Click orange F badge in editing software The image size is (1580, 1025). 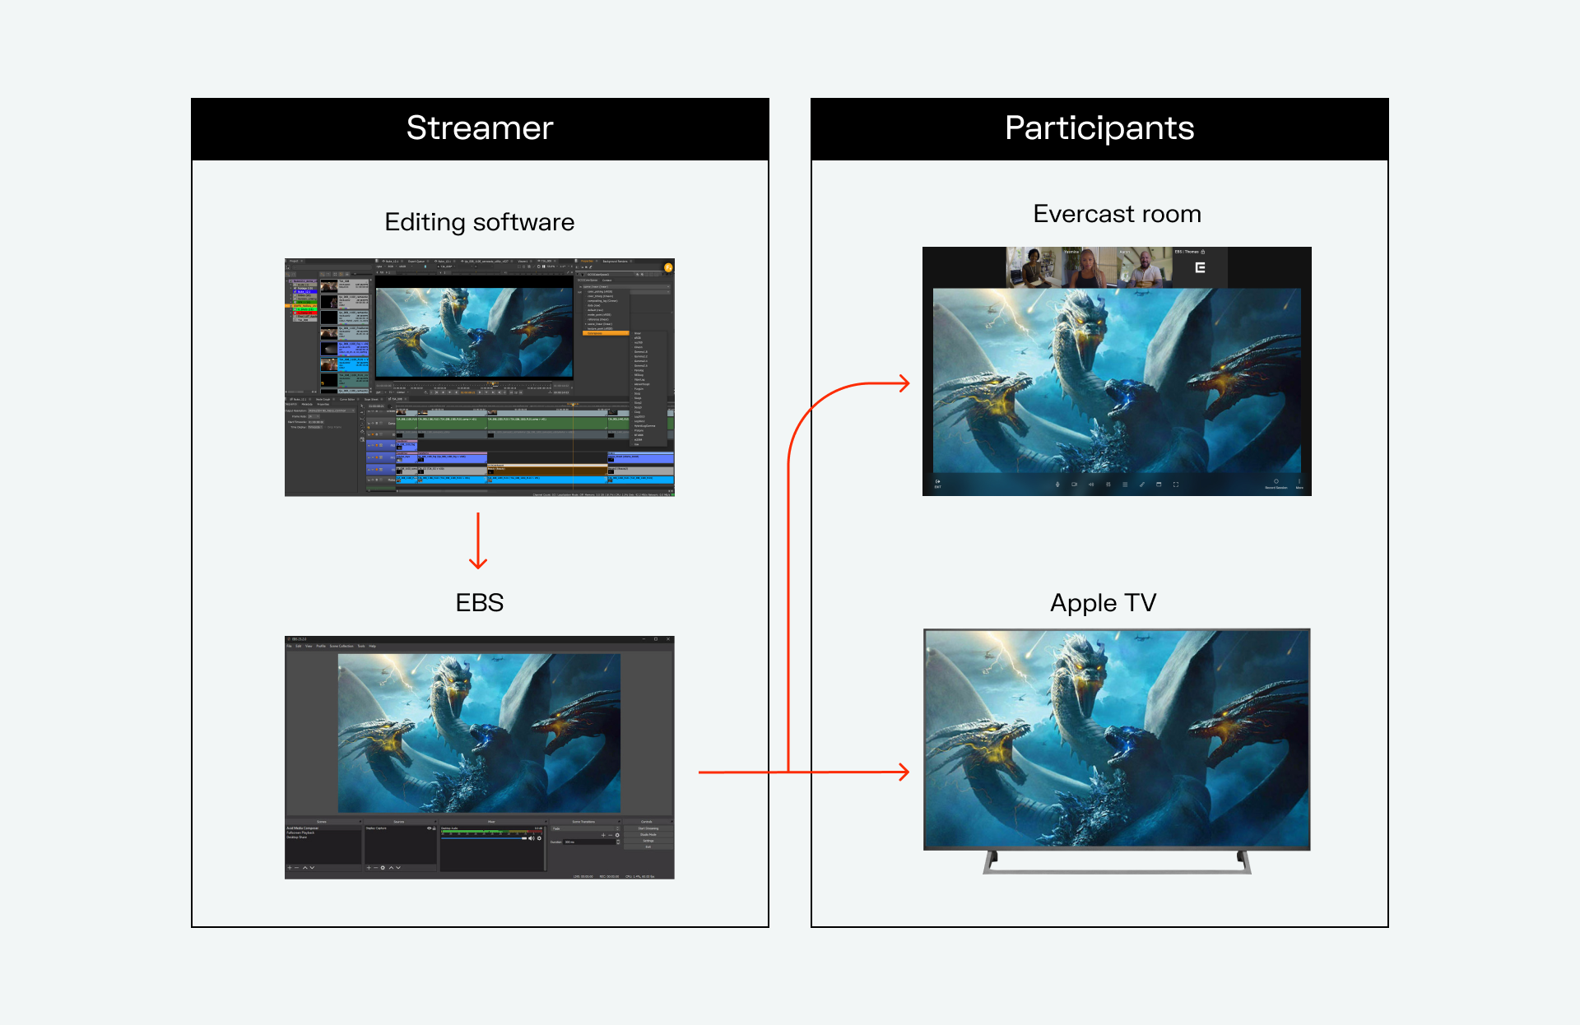668,267
